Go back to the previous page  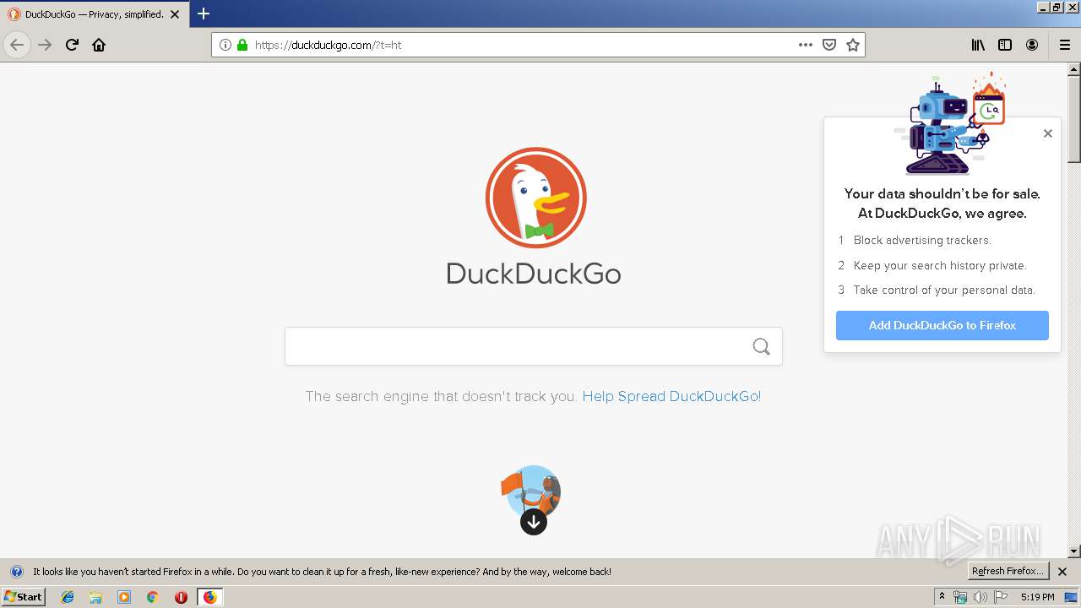pos(17,45)
